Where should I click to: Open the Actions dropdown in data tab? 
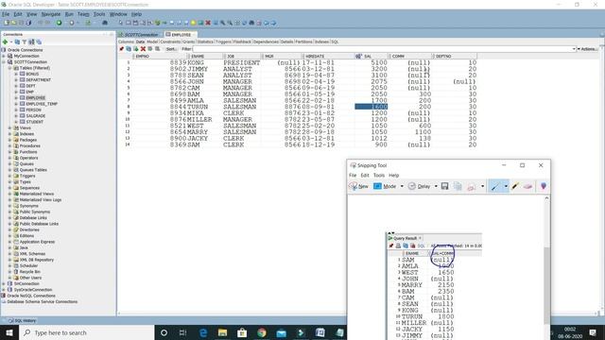click(x=587, y=49)
